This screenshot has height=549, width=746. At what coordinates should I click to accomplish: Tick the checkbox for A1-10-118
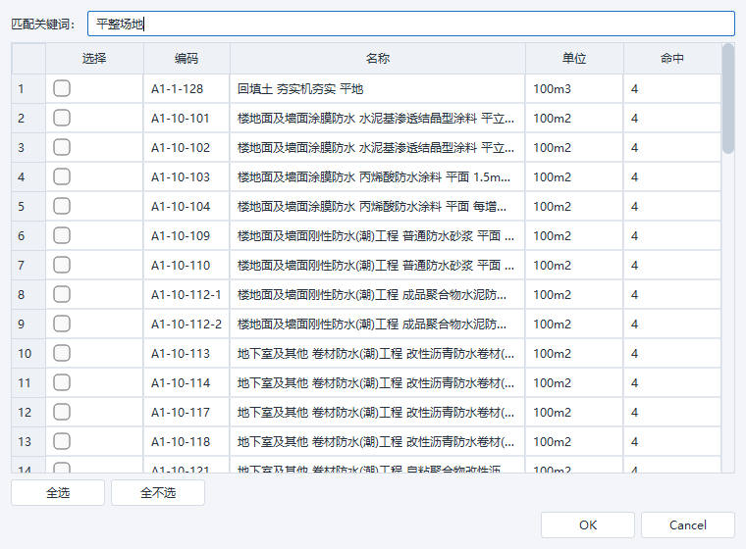(x=62, y=442)
